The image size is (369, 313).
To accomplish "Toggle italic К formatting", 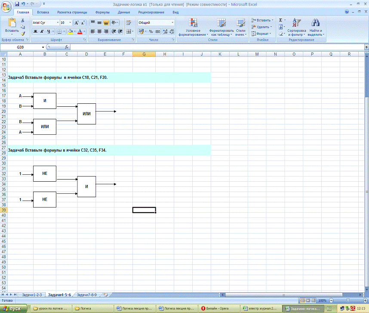I will coord(42,31).
